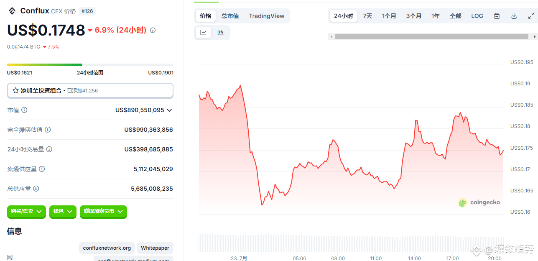The width and height of the screenshot is (538, 261).
Task: Click the Conflux logo icon
Action: 12,11
